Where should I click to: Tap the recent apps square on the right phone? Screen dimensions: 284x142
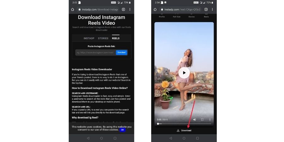[x=198, y=138]
